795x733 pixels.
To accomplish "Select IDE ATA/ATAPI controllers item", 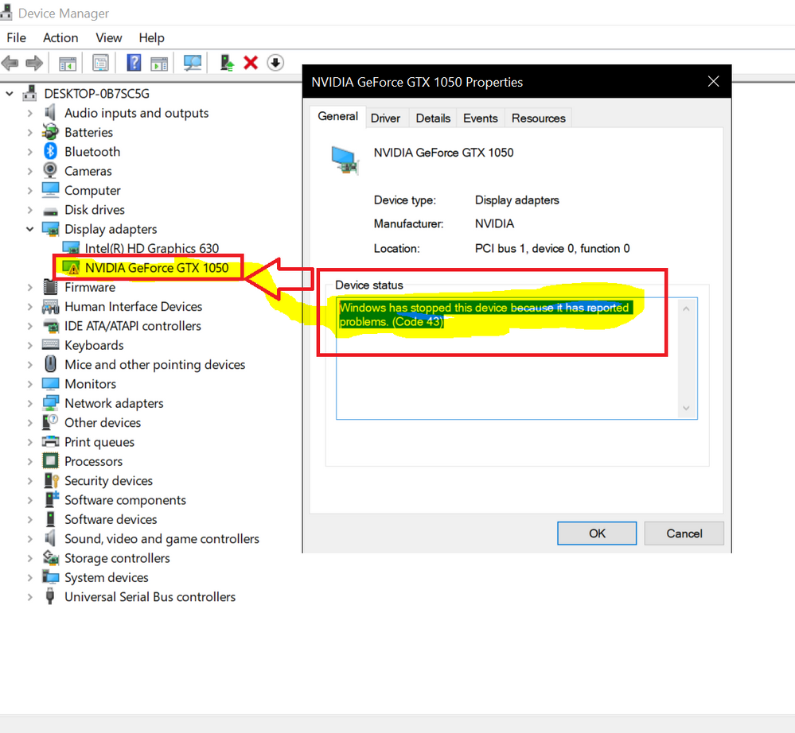I will pyautogui.click(x=132, y=326).
